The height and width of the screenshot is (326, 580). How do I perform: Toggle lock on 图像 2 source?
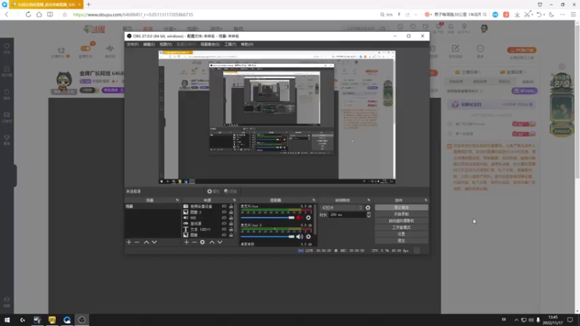231,212
